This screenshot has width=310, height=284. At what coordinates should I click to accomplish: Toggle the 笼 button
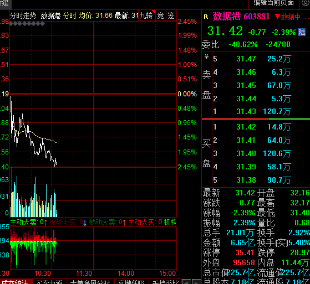(171, 16)
